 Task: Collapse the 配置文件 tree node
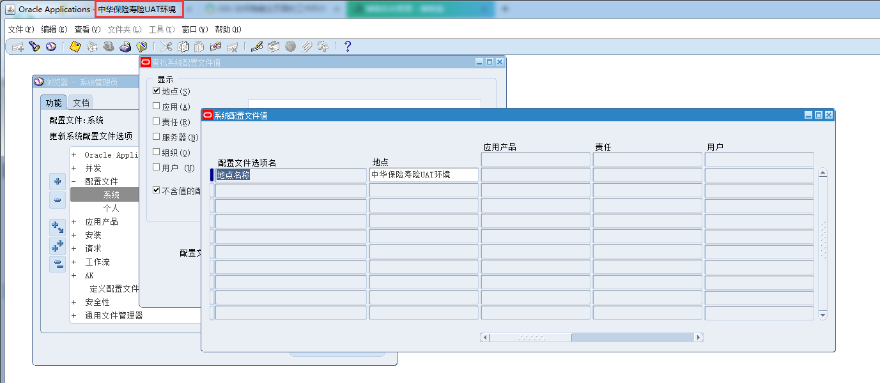tap(73, 181)
